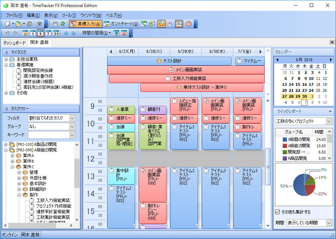Switch to the ダッシュボード tab
Screen dimensions: 336x239
pyautogui.click(x=14, y=43)
